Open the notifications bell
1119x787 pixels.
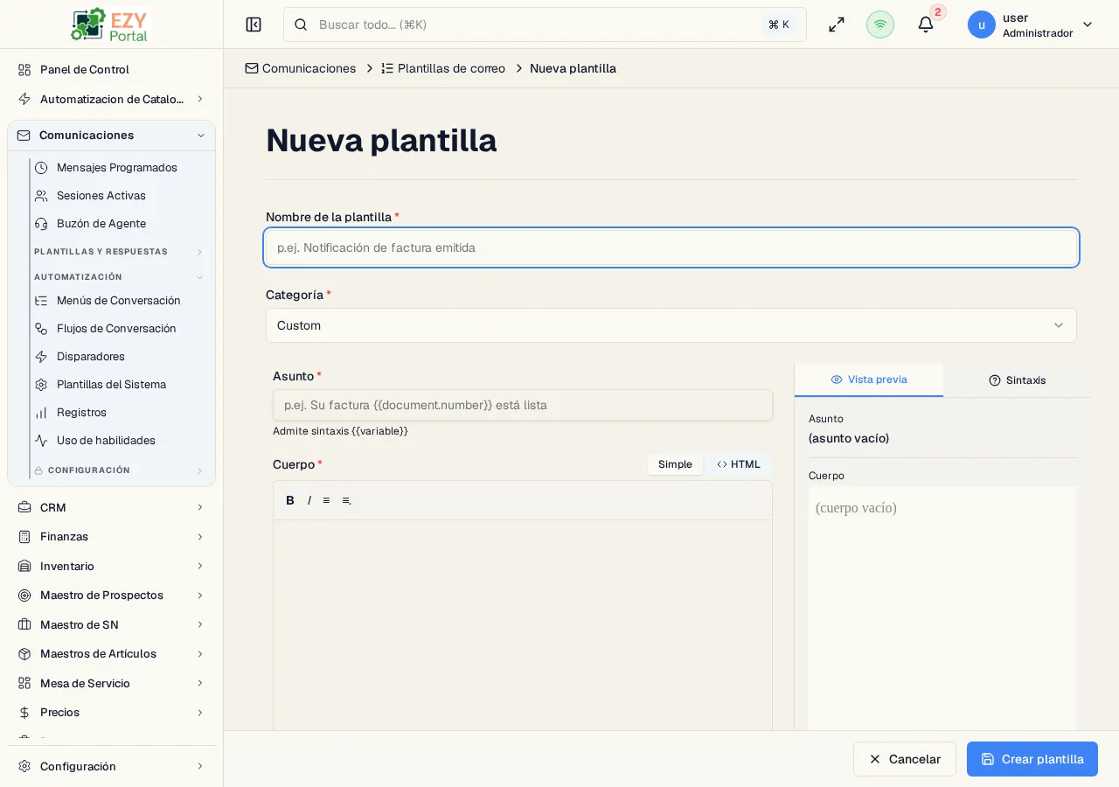(926, 24)
